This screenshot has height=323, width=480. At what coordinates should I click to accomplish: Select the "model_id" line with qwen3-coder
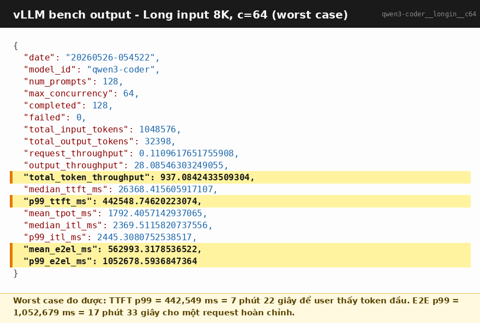[92, 69]
